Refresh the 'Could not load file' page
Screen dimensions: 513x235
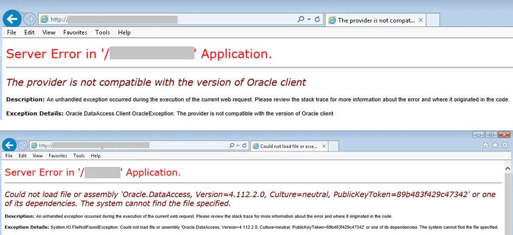(x=245, y=145)
